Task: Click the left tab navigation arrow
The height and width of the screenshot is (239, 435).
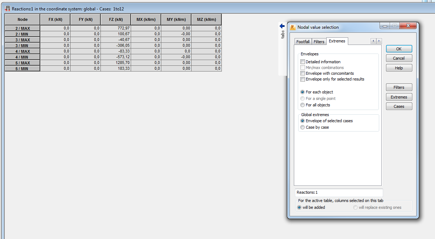Action: (x=373, y=41)
